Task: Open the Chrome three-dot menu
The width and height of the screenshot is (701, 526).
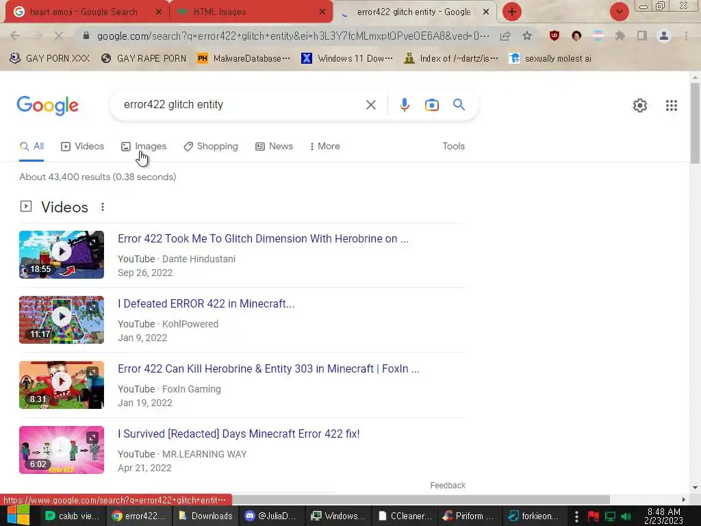Action: coord(686,36)
